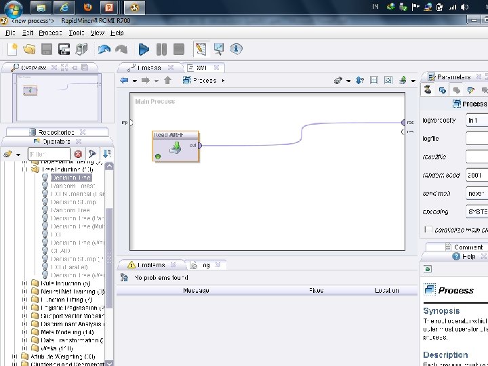The width and height of the screenshot is (488, 366).
Task: Click the execution order arrows icon
Action: 359,80
